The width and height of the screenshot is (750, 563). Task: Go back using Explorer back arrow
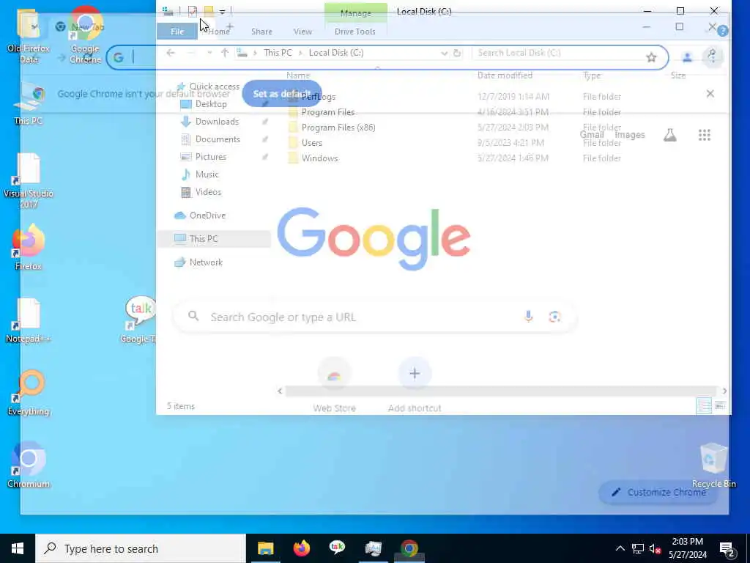171,53
